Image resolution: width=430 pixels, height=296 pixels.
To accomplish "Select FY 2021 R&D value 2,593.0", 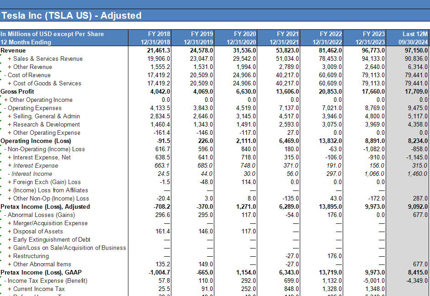I will pos(289,124).
